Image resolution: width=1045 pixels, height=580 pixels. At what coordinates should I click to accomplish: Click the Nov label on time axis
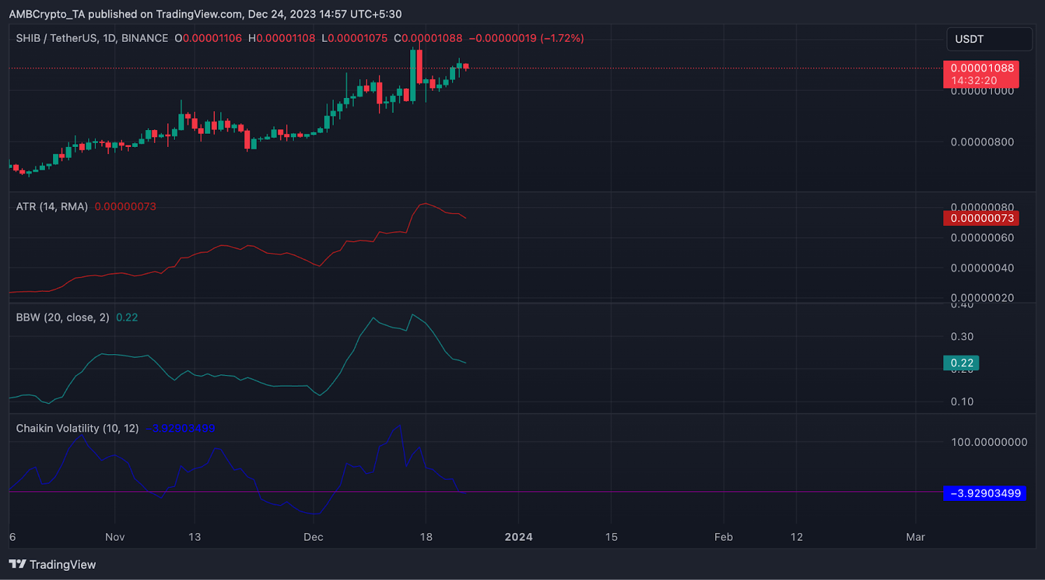[x=115, y=537]
